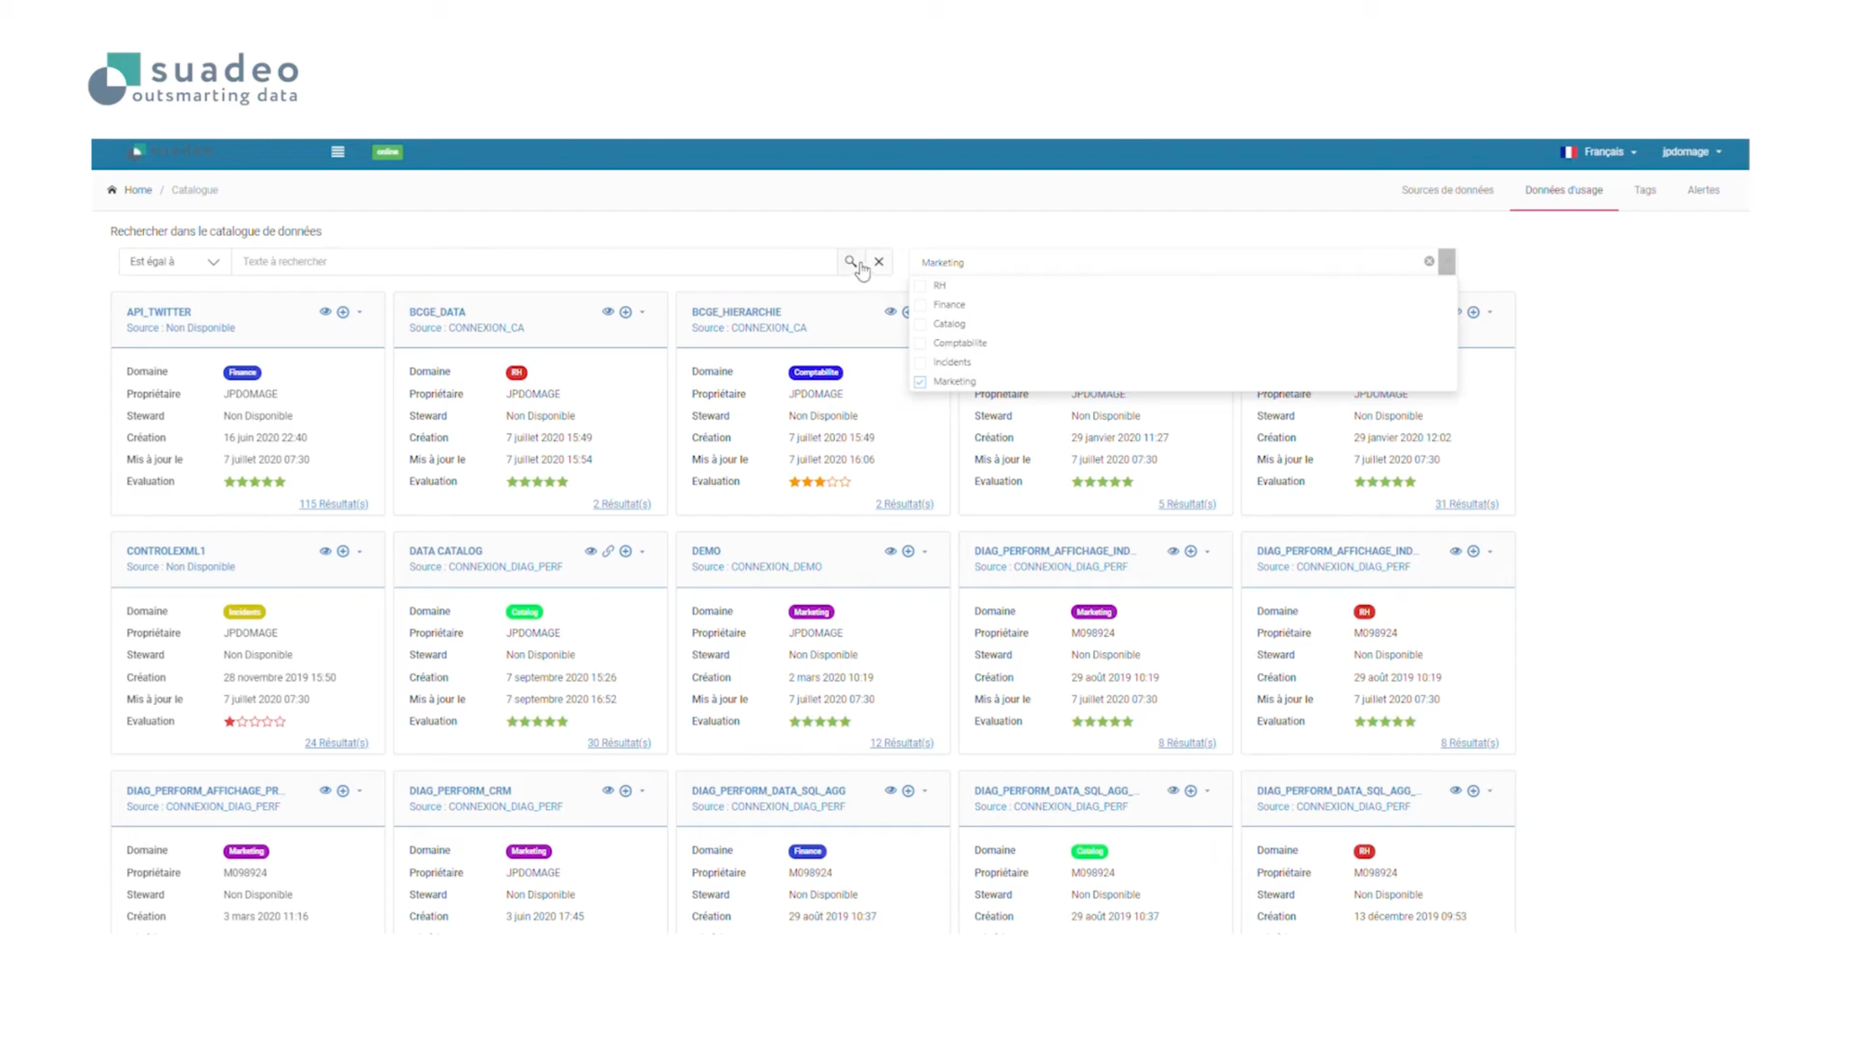Click plus icon on API_TWITTER card

[x=343, y=312]
